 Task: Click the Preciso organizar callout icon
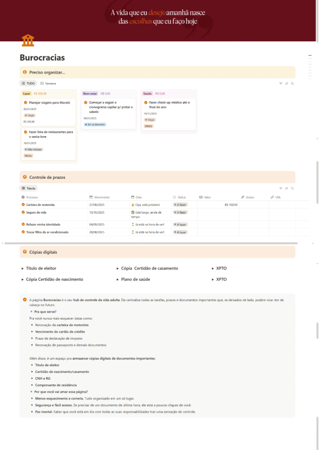pos(25,73)
